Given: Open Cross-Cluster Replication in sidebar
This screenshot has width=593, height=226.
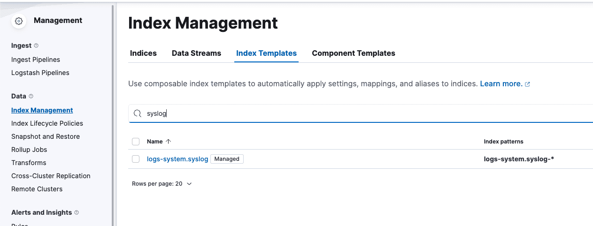Looking at the screenshot, I should 51,176.
